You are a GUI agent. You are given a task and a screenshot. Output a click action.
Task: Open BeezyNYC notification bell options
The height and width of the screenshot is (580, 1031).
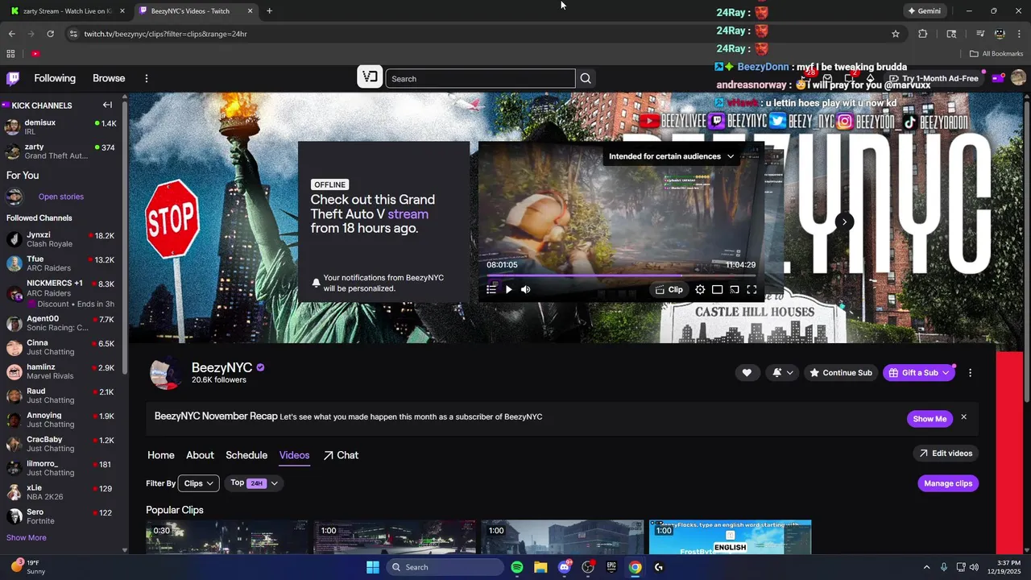[x=783, y=373]
